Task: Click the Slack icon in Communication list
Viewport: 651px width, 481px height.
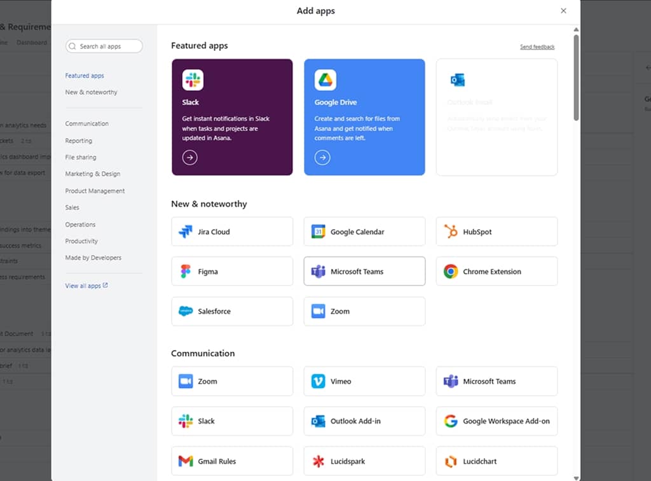Action: 185,421
